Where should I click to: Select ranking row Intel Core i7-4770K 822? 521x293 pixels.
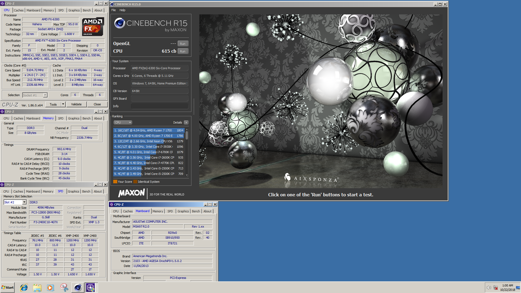click(x=149, y=163)
